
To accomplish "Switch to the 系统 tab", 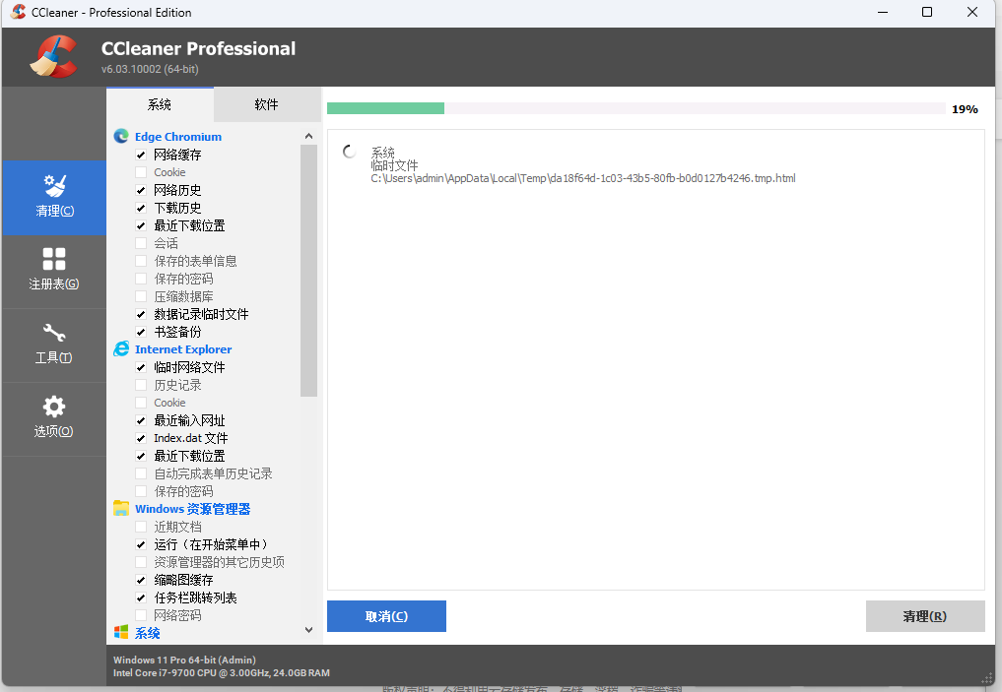I will coord(160,104).
